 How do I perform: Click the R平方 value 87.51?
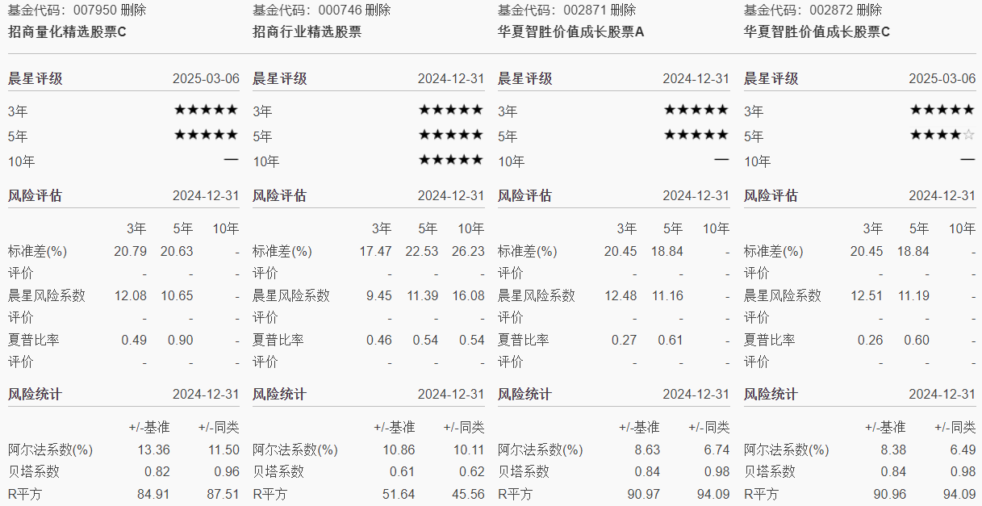pos(223,494)
